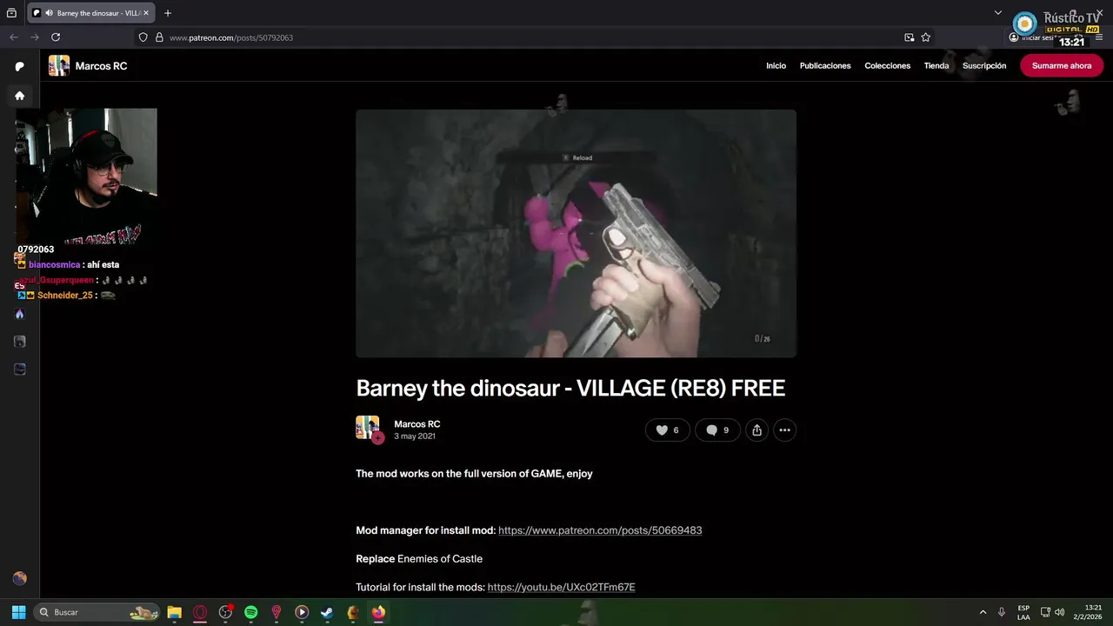The height and width of the screenshot is (626, 1113).
Task: Open the Firefox hamburger application menu
Action: click(x=1100, y=37)
